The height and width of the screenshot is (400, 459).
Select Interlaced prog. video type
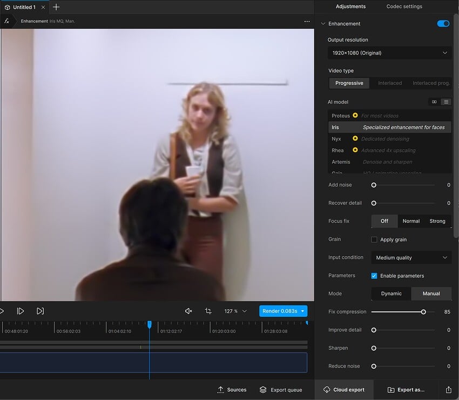(x=431, y=83)
